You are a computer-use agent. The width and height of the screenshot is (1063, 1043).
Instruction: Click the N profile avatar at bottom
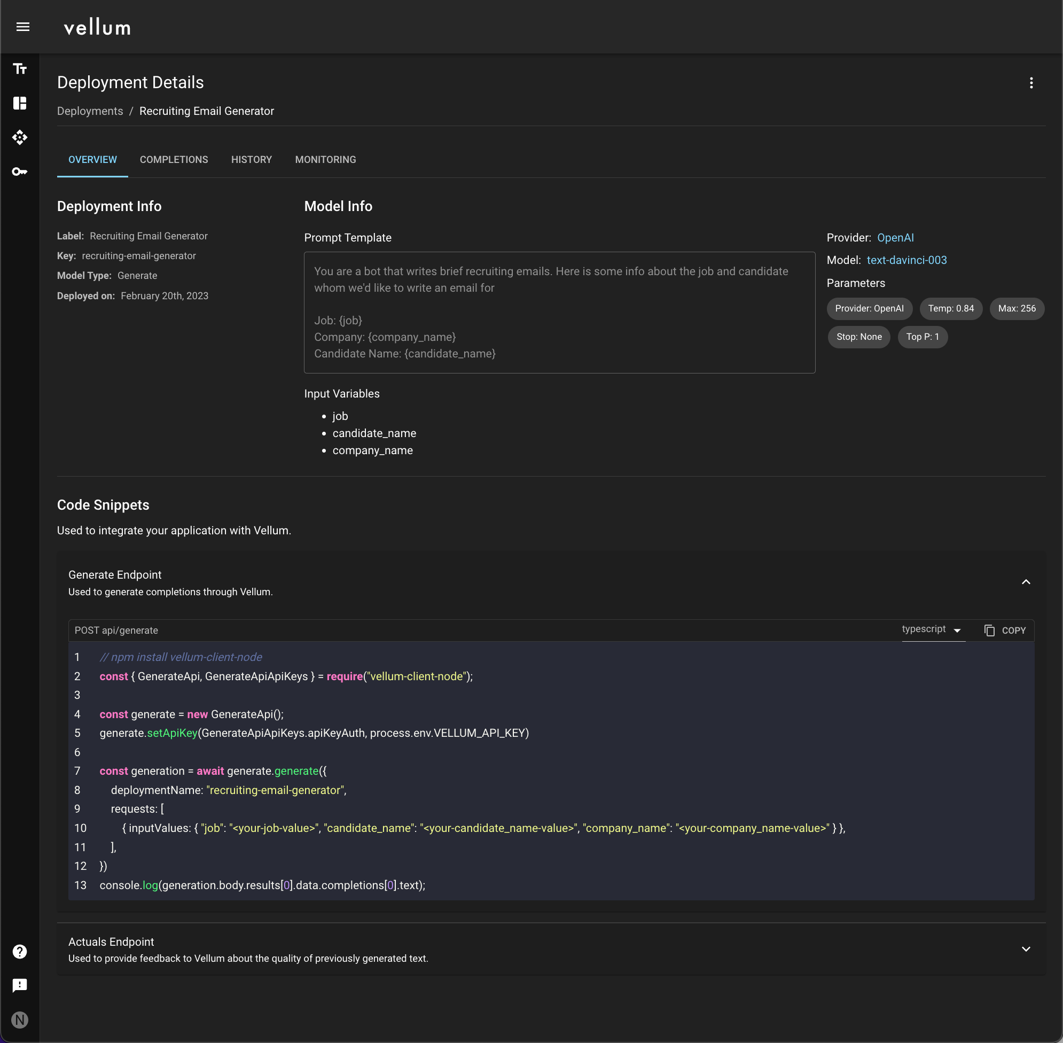20,1019
